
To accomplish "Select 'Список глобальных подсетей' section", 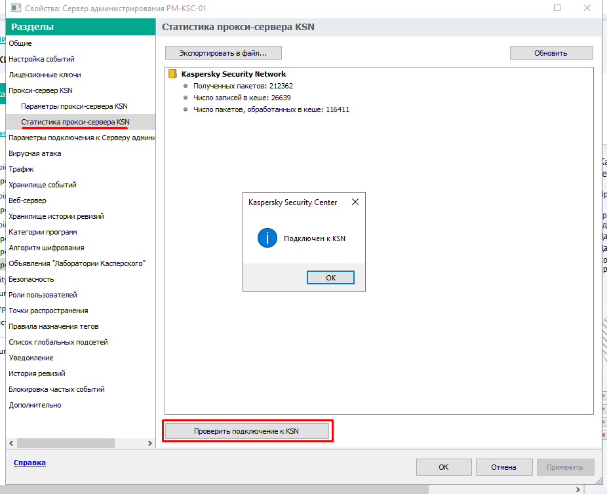I will click(x=81, y=342).
